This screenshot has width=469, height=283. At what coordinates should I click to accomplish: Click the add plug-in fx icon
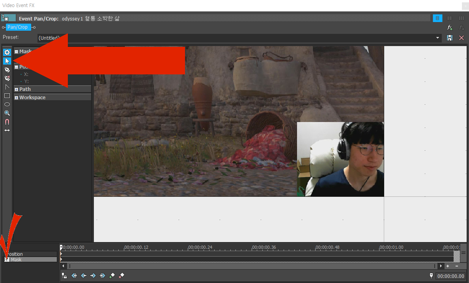click(450, 28)
